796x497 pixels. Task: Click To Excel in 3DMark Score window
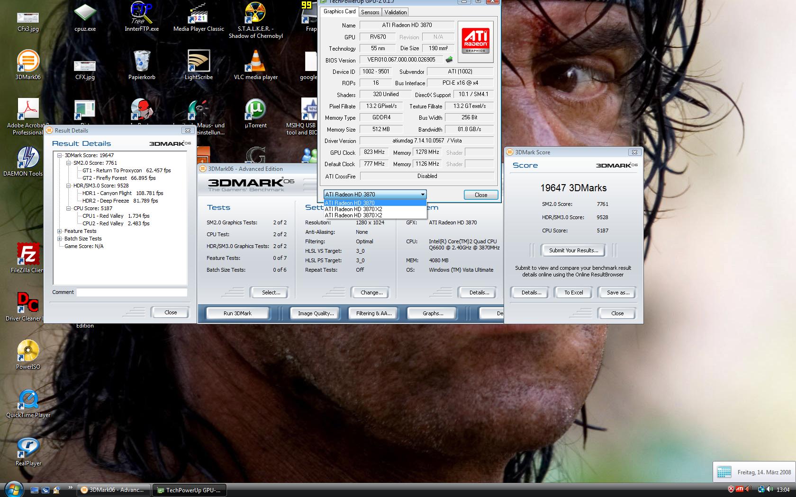tap(574, 293)
